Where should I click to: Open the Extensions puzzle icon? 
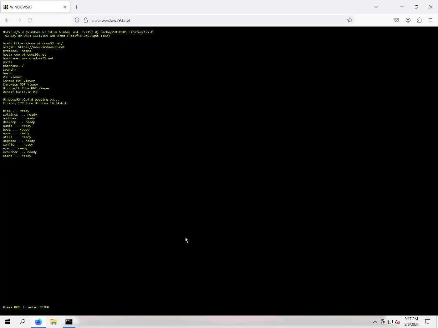pos(419,20)
